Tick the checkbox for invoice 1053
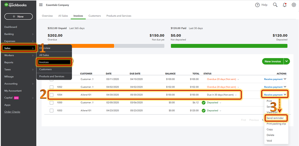The height and width of the screenshot is (146, 299). point(52,111)
